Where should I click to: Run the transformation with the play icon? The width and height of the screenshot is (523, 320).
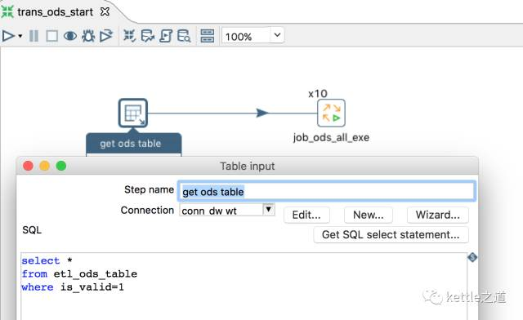point(8,36)
